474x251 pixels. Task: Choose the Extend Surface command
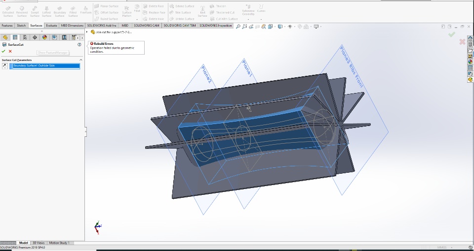point(182,6)
